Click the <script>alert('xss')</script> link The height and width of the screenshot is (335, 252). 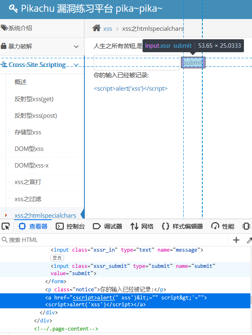pos(131,89)
